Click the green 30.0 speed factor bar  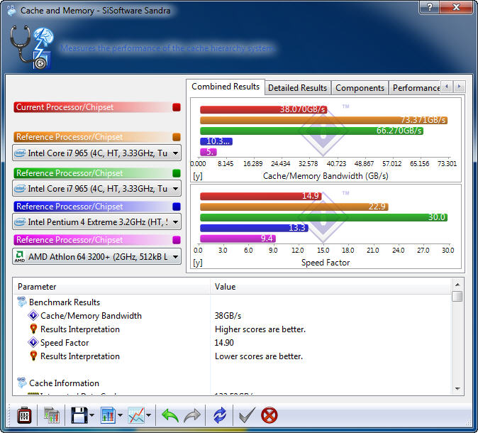pyautogui.click(x=323, y=217)
